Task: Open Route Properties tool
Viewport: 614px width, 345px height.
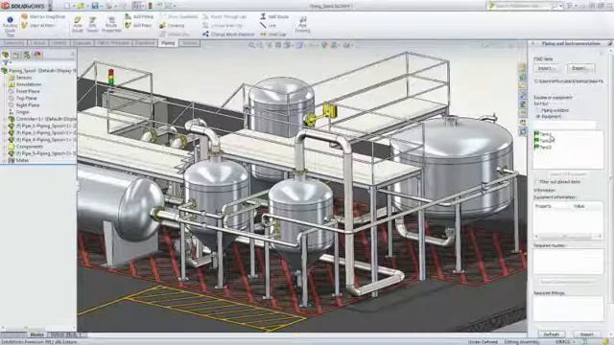Action: [x=111, y=24]
